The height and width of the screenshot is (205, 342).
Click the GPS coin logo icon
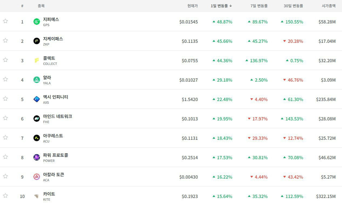click(x=37, y=22)
